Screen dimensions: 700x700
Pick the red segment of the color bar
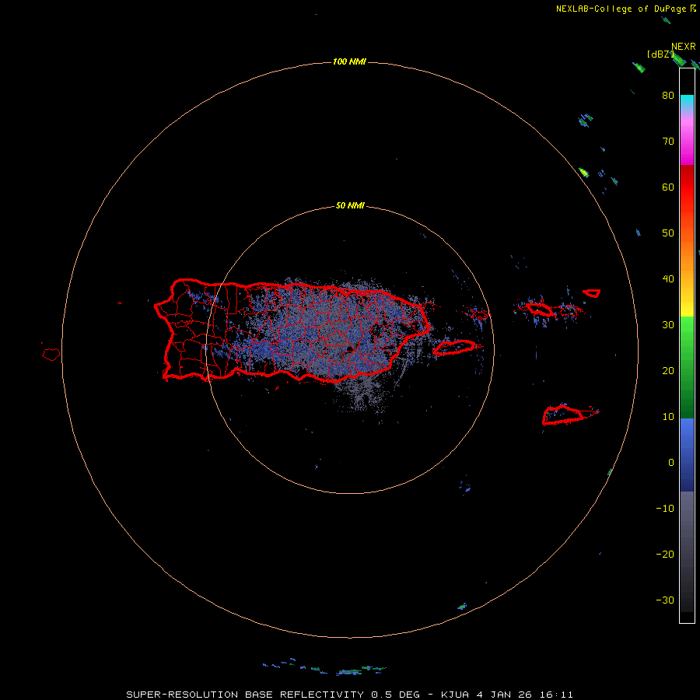tap(687, 187)
